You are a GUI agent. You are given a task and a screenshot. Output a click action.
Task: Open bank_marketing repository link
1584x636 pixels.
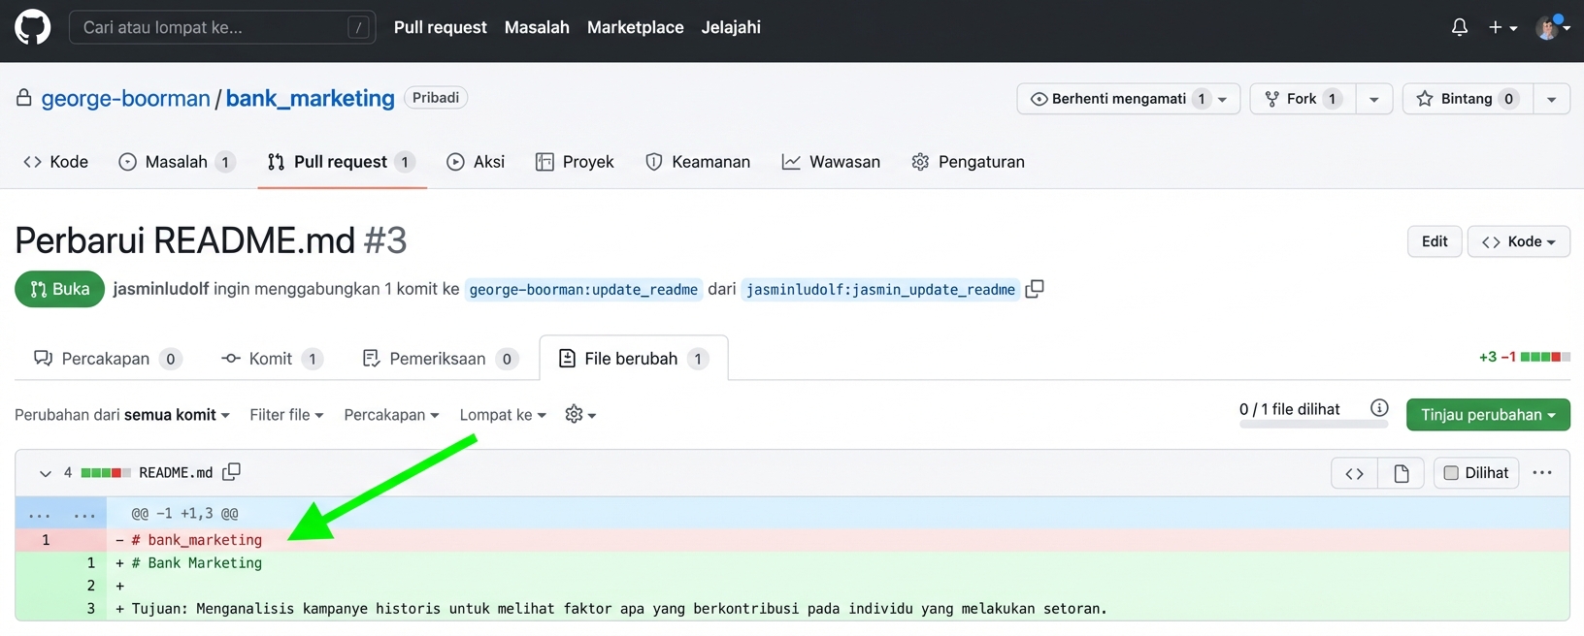(310, 98)
